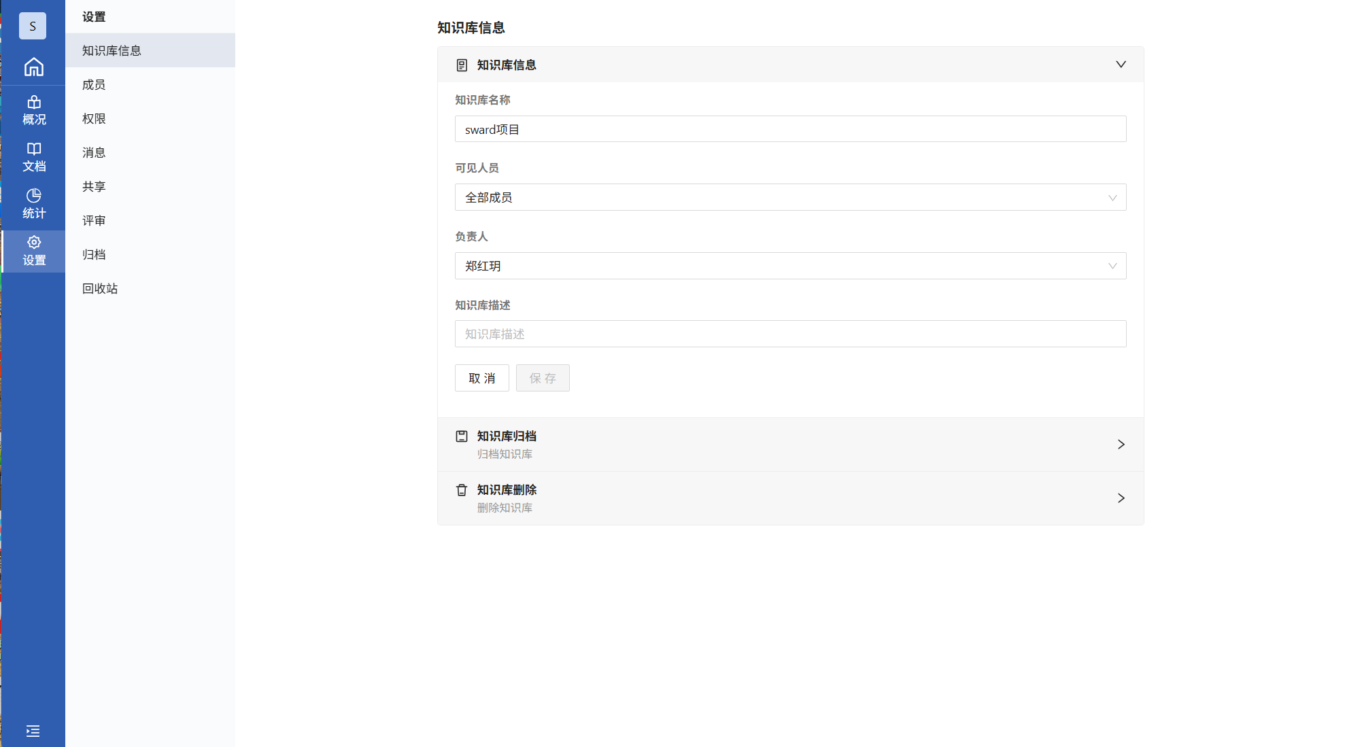Open 回收站 in the settings menu
The height and width of the screenshot is (747, 1345).
[100, 288]
